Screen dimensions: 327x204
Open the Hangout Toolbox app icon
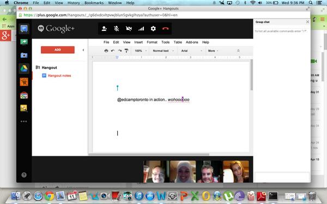tap(24, 95)
